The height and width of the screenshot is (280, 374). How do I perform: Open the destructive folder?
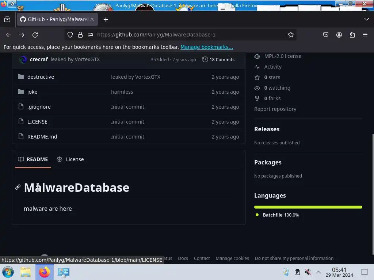[x=41, y=77]
